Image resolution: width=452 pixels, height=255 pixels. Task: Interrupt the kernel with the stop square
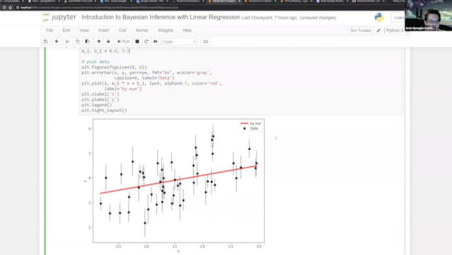coord(137,42)
